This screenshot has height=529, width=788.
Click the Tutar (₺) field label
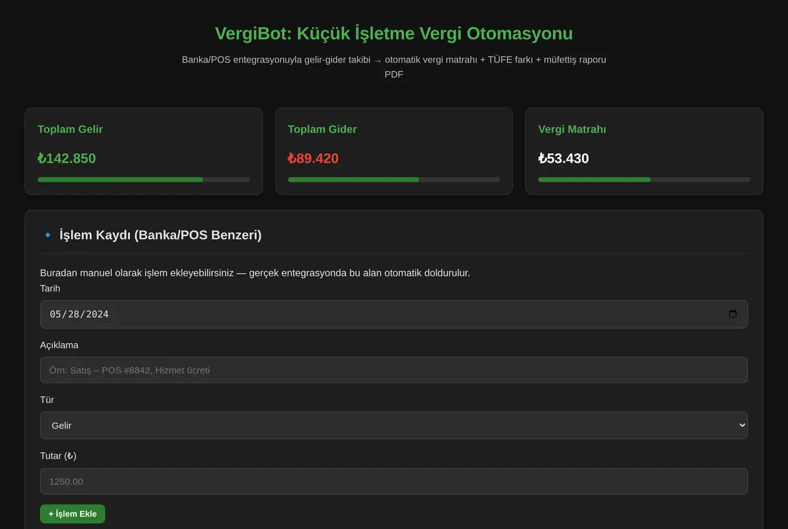click(x=58, y=455)
